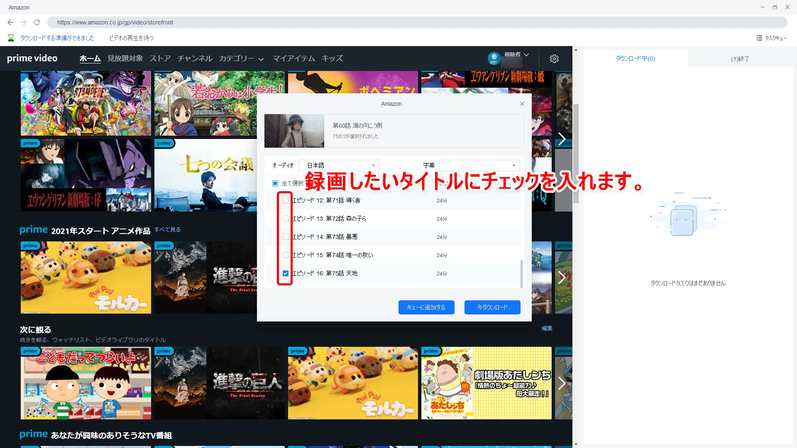The height and width of the screenshot is (448, 797).
Task: Open 七つの会議 thumbnail
Action: [x=206, y=175]
